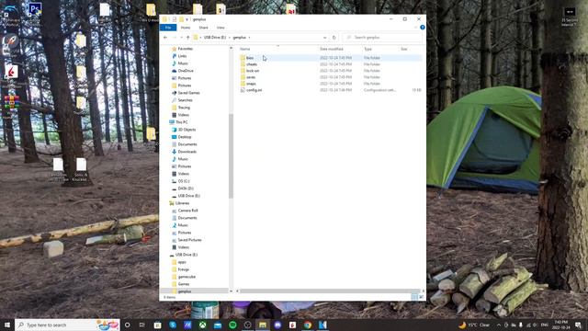Switch to details view layout icon

[414, 297]
